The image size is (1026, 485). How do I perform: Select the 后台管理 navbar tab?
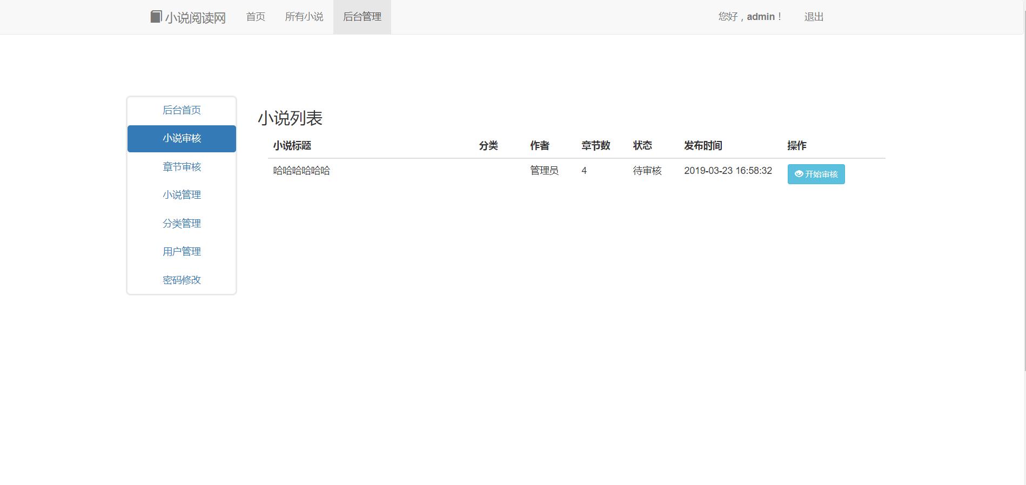coord(362,17)
